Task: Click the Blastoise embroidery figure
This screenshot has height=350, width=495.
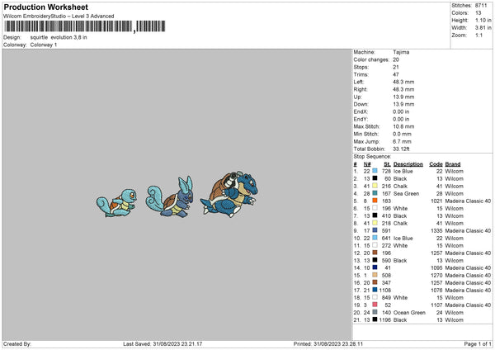Action: click(229, 194)
